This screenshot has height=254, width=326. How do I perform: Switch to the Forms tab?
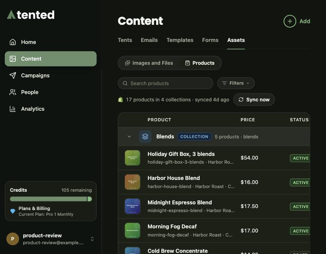point(210,40)
